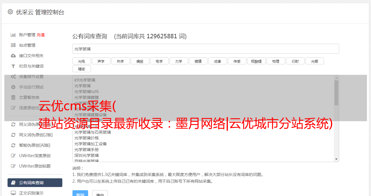Click refresh icon of 智能伪原创[AI版]
The width and height of the screenshot is (371, 196).
[x=13, y=145]
